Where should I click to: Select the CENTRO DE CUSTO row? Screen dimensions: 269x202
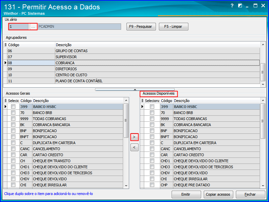tap(133, 75)
